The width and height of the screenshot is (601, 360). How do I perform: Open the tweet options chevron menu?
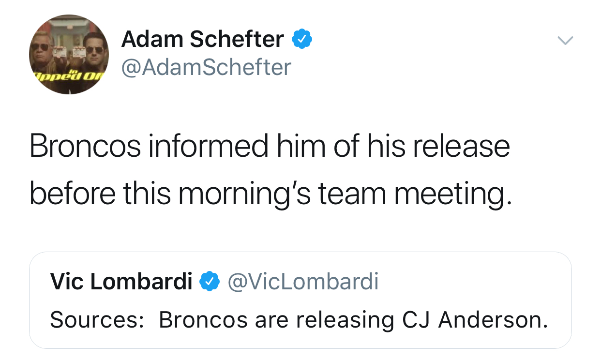click(565, 41)
